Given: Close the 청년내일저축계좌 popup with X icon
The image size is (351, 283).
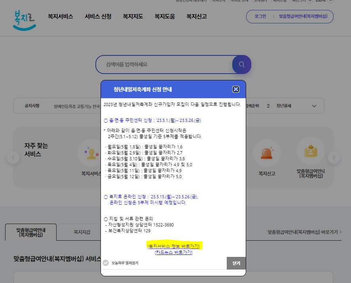Looking at the screenshot, I should coord(236,89).
